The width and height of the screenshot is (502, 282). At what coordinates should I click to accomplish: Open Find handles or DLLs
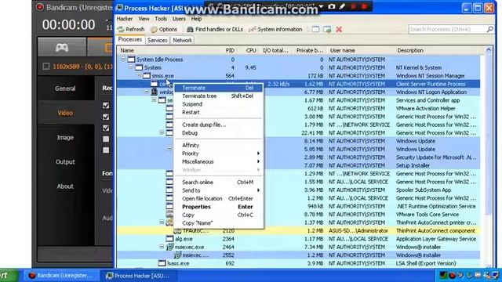pyautogui.click(x=215, y=30)
